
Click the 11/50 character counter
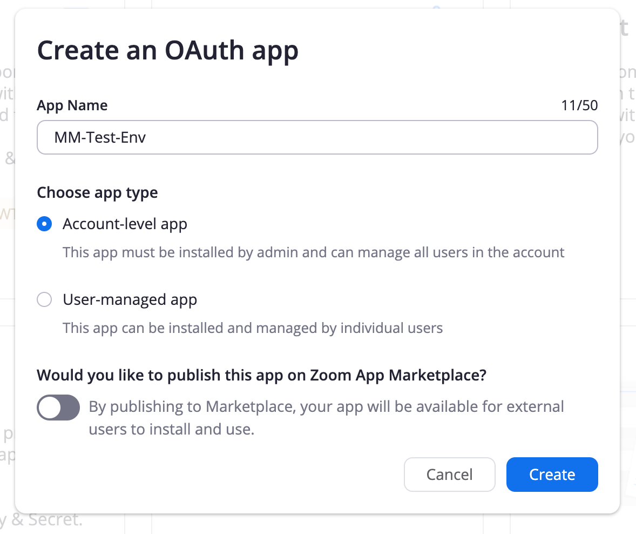click(579, 105)
